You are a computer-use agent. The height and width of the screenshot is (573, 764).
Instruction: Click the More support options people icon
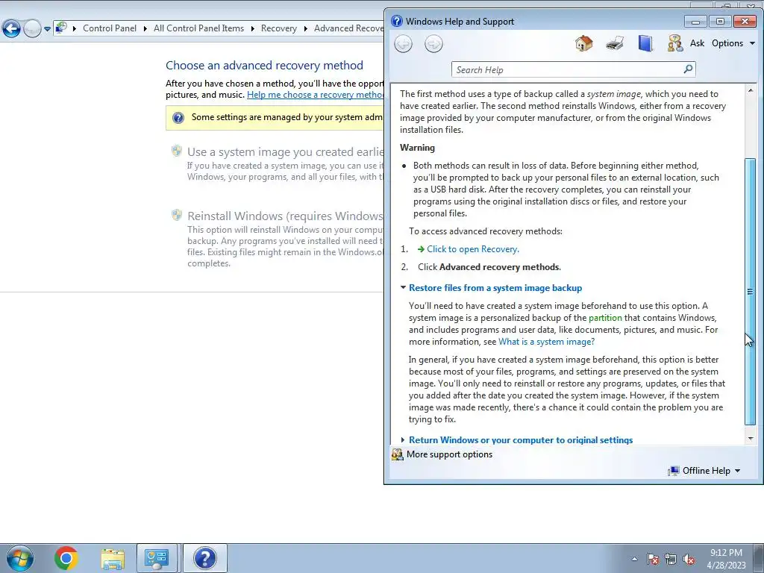tap(398, 454)
